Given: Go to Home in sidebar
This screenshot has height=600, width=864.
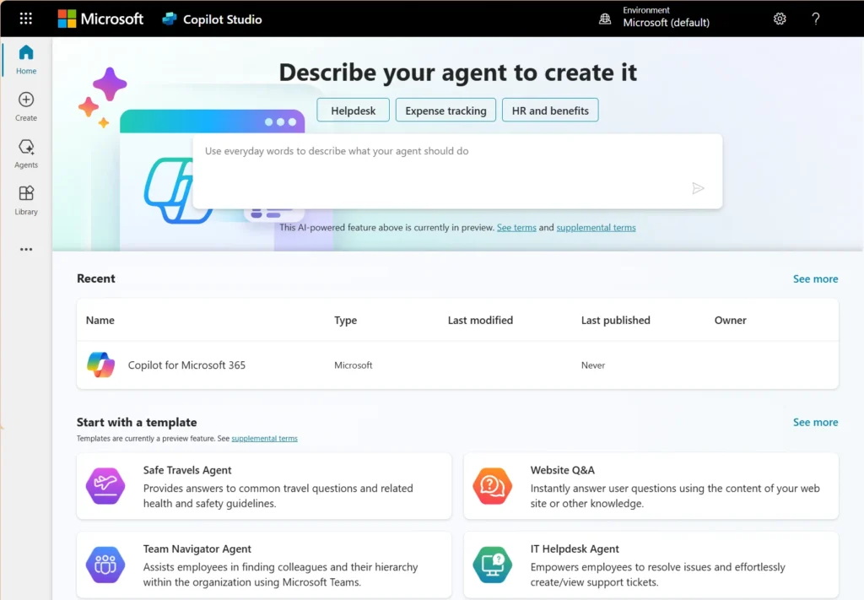Looking at the screenshot, I should tap(26, 60).
